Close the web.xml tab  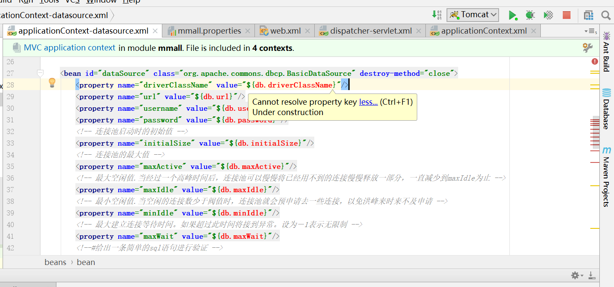[307, 31]
